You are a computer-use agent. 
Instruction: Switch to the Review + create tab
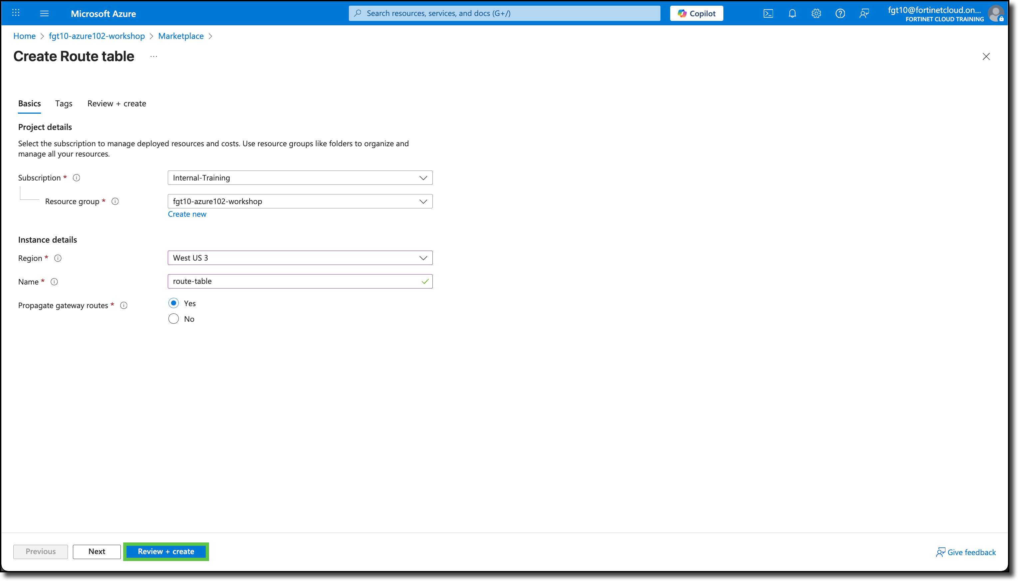tap(116, 103)
